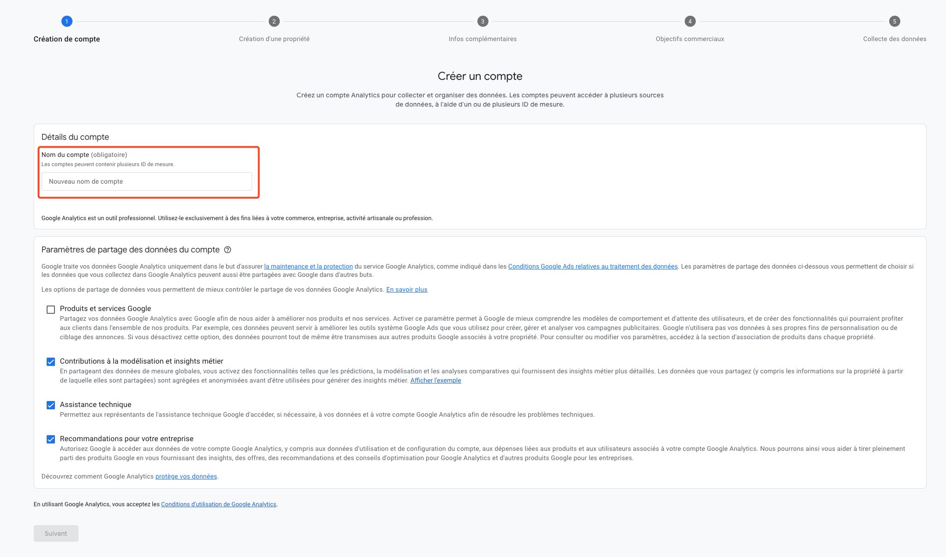The width and height of the screenshot is (946, 557).
Task: Open Conditions d'utilisation de Google Analytics link
Action: click(218, 504)
